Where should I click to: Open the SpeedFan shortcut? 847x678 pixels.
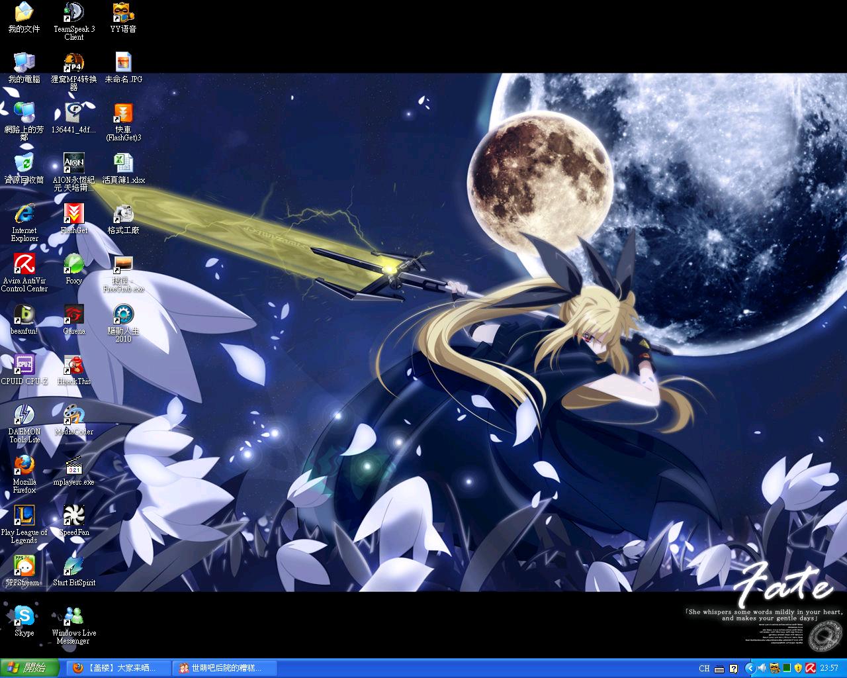pos(73,516)
